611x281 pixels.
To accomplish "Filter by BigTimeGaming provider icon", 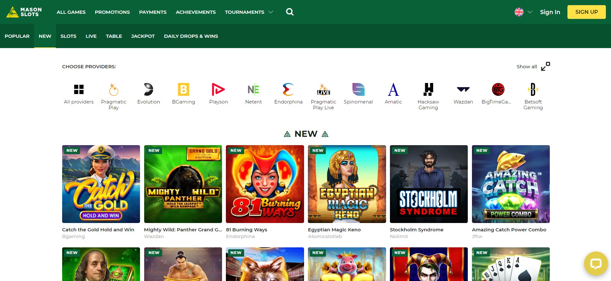I will point(498,89).
